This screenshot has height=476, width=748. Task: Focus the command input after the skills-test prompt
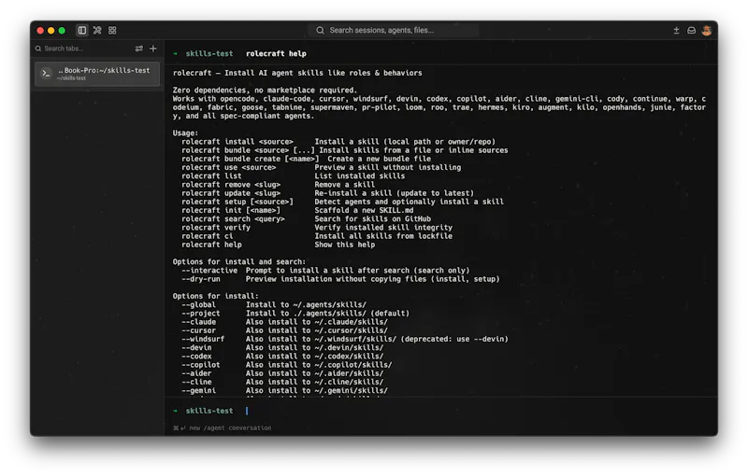point(477,411)
